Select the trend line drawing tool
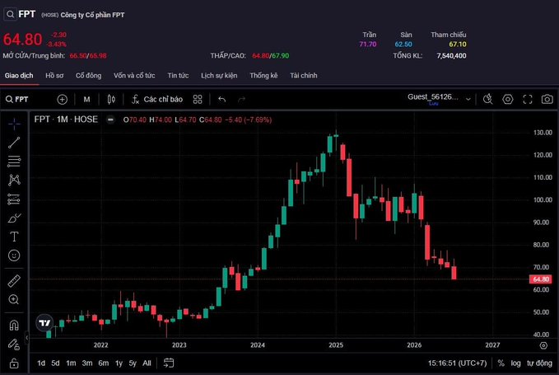The image size is (559, 375). click(x=14, y=143)
